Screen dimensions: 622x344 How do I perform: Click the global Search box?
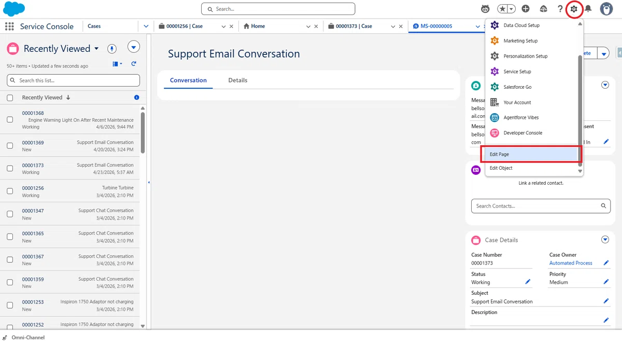click(278, 9)
